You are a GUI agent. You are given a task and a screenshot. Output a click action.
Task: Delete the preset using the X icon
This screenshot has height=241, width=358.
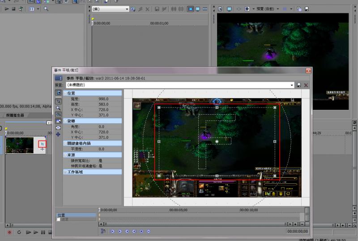click(306, 85)
